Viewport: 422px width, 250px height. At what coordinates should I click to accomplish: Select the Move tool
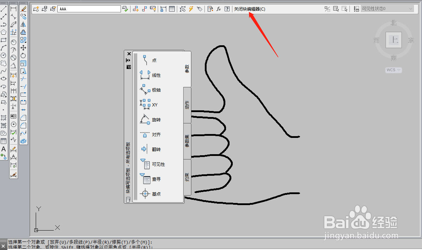23,48
